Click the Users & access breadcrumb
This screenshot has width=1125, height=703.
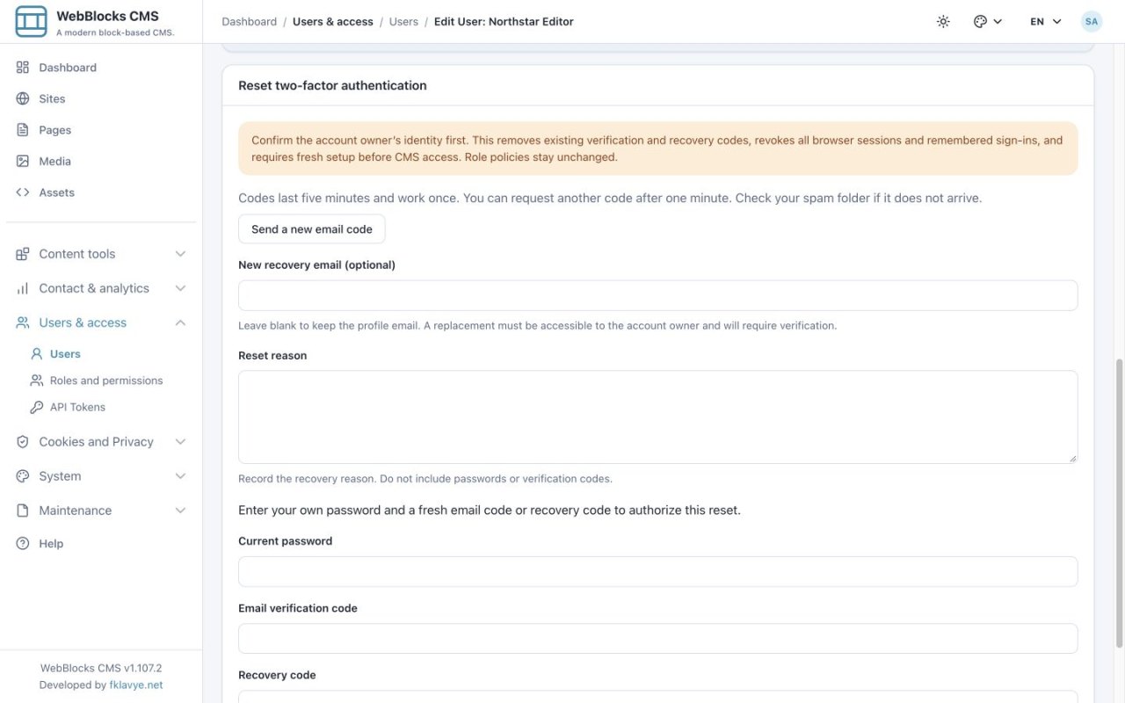[x=333, y=22]
